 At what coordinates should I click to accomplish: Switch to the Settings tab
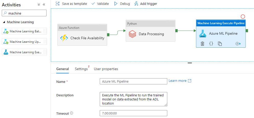[x=81, y=69]
